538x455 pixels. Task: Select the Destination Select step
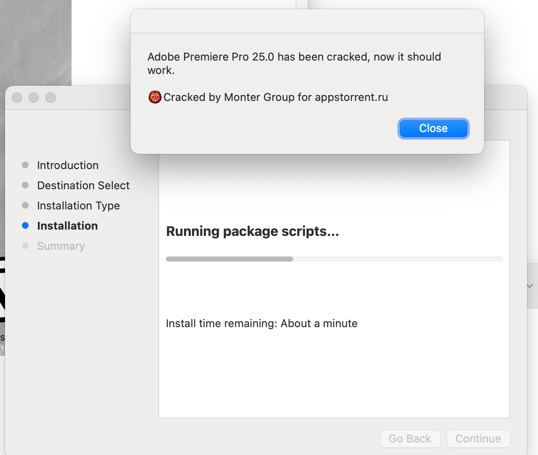point(83,185)
